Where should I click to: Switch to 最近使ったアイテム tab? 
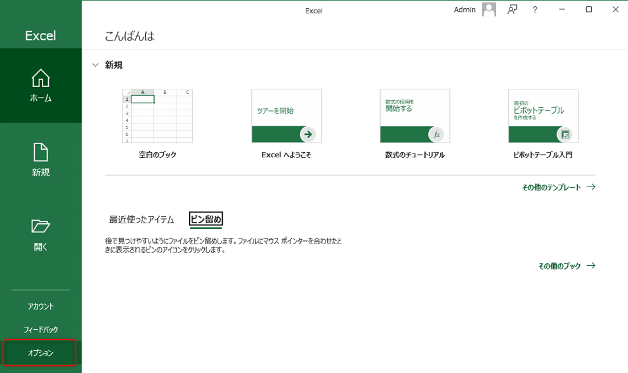[x=141, y=219]
